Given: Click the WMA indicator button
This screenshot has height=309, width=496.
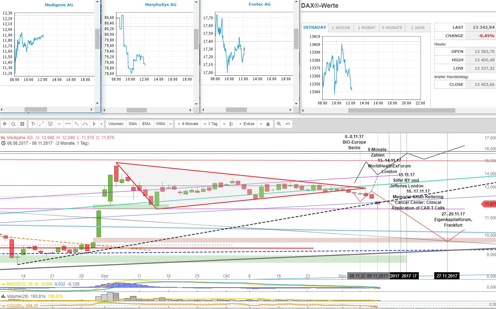Looking at the screenshot, I should (161, 124).
